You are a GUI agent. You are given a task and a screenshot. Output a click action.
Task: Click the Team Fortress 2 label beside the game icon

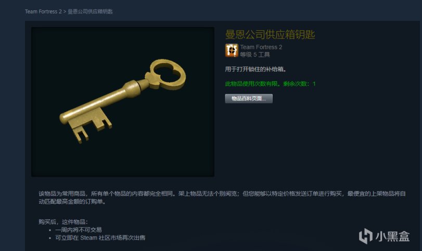261,47
